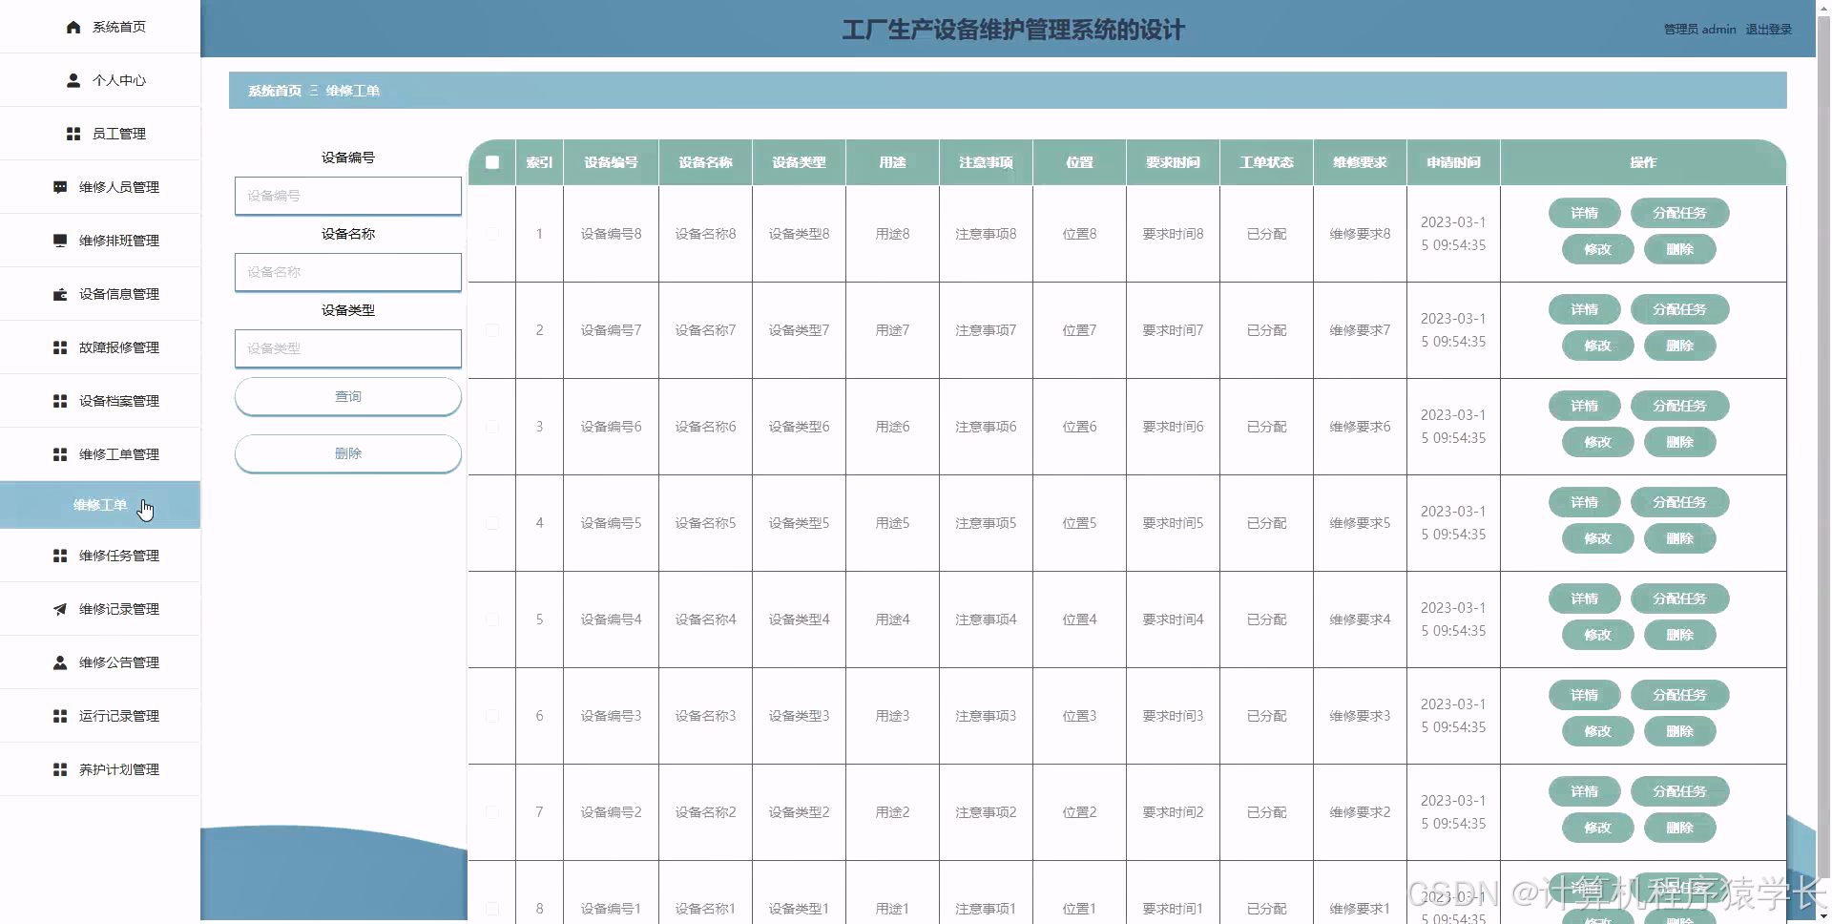Check the row checkbox for 设备编号4
Screen dimensions: 1832x924
coord(492,619)
